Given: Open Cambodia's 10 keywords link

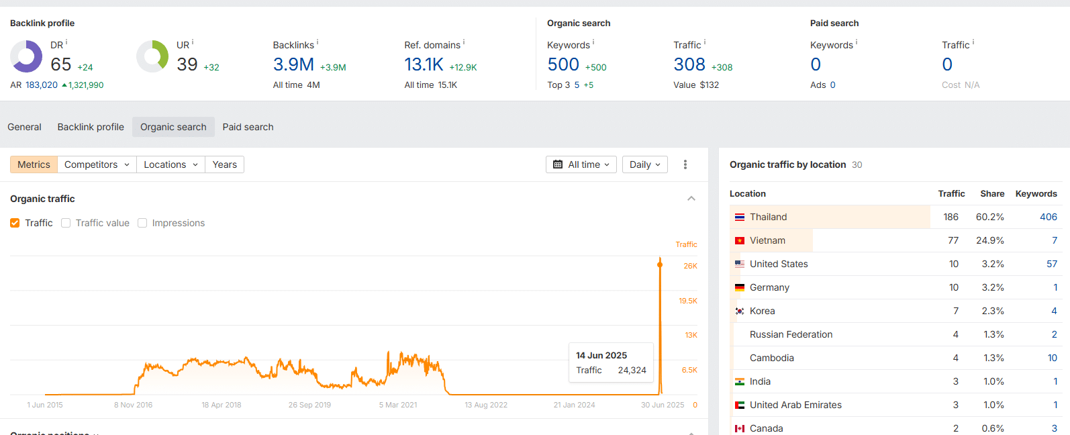Looking at the screenshot, I should tap(1053, 358).
